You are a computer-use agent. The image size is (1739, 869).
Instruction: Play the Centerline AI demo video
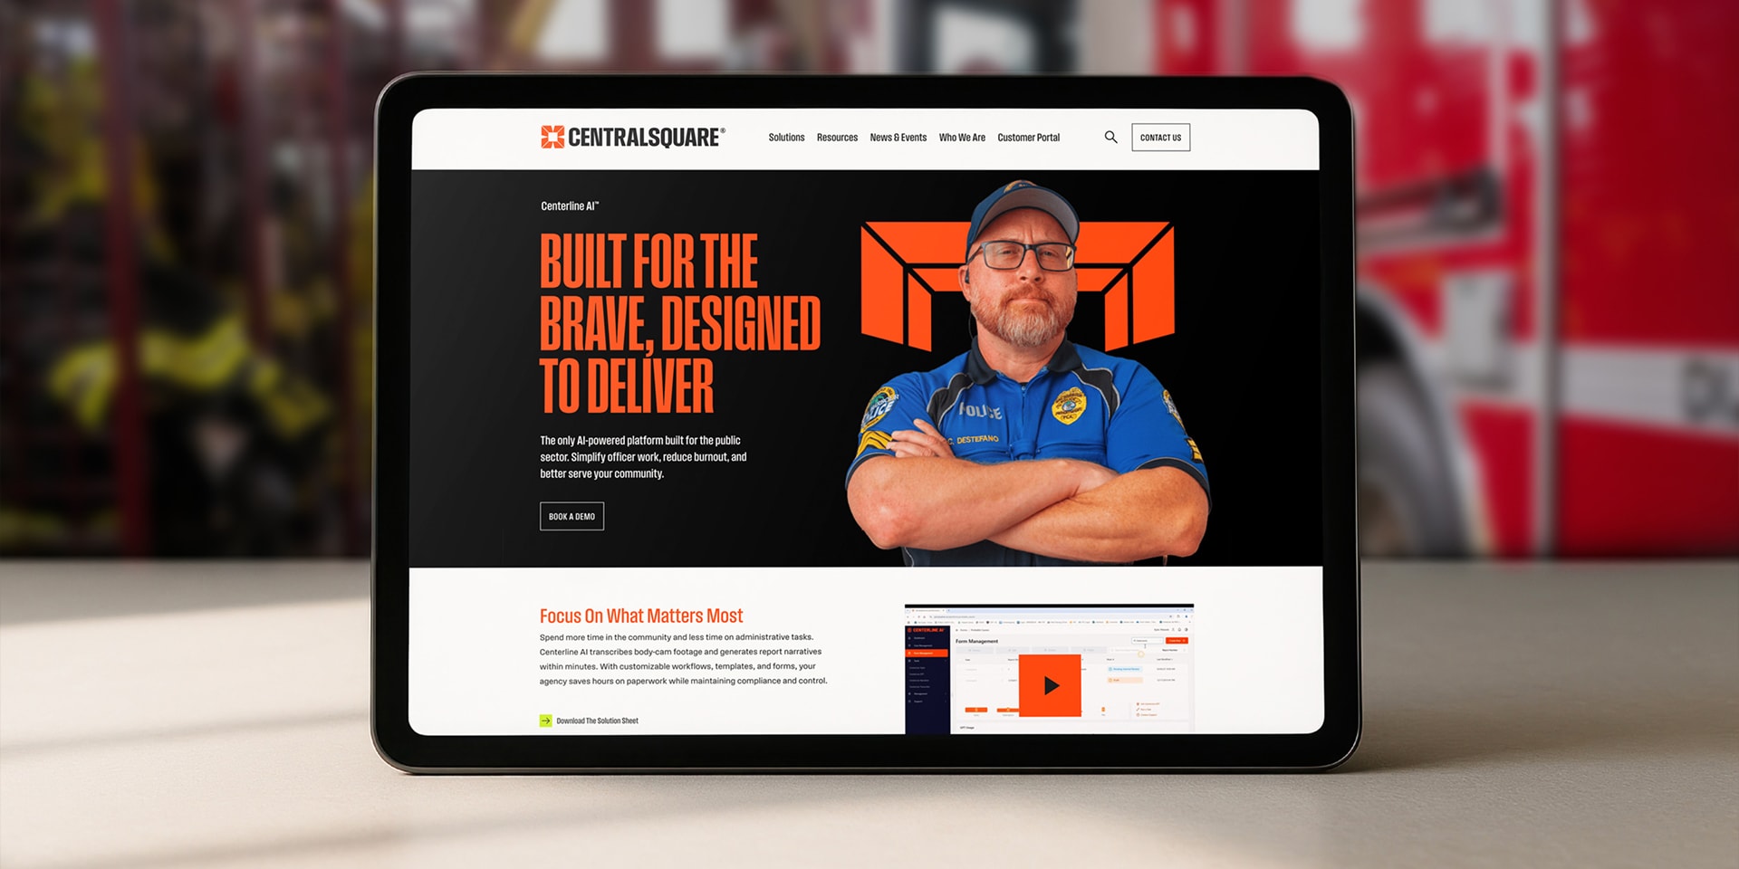point(1050,685)
